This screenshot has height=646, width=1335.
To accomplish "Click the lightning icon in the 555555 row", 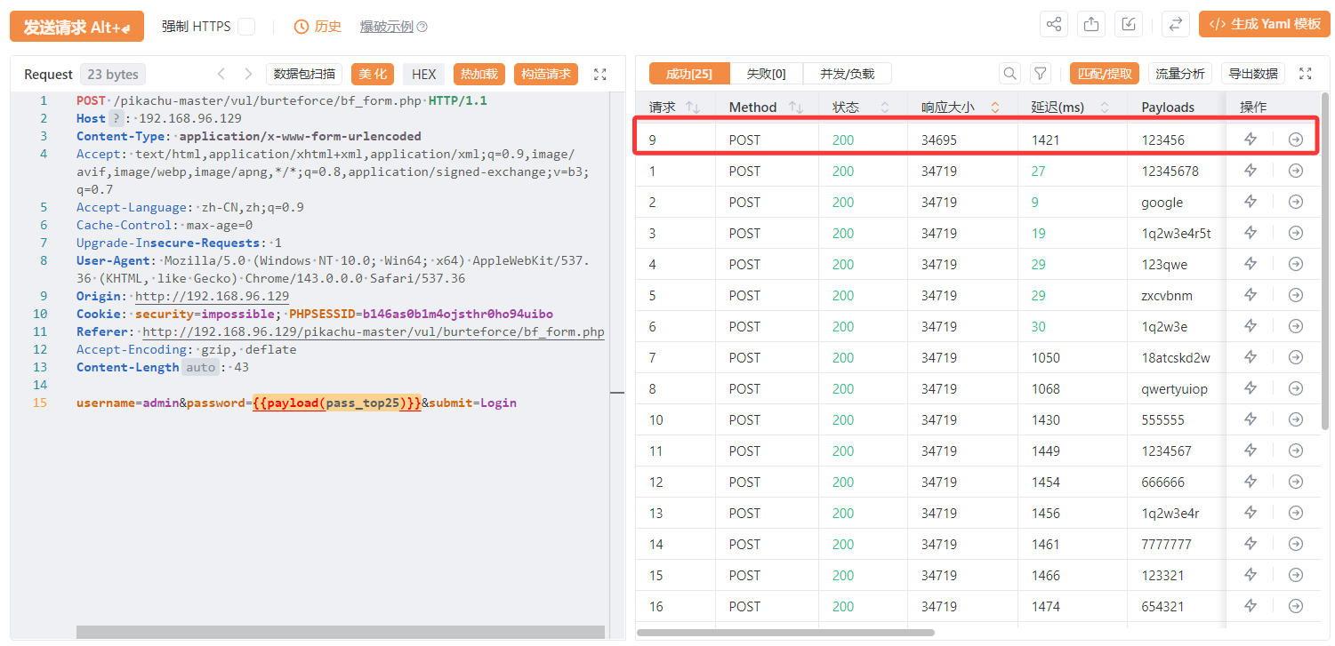I will tap(1251, 419).
